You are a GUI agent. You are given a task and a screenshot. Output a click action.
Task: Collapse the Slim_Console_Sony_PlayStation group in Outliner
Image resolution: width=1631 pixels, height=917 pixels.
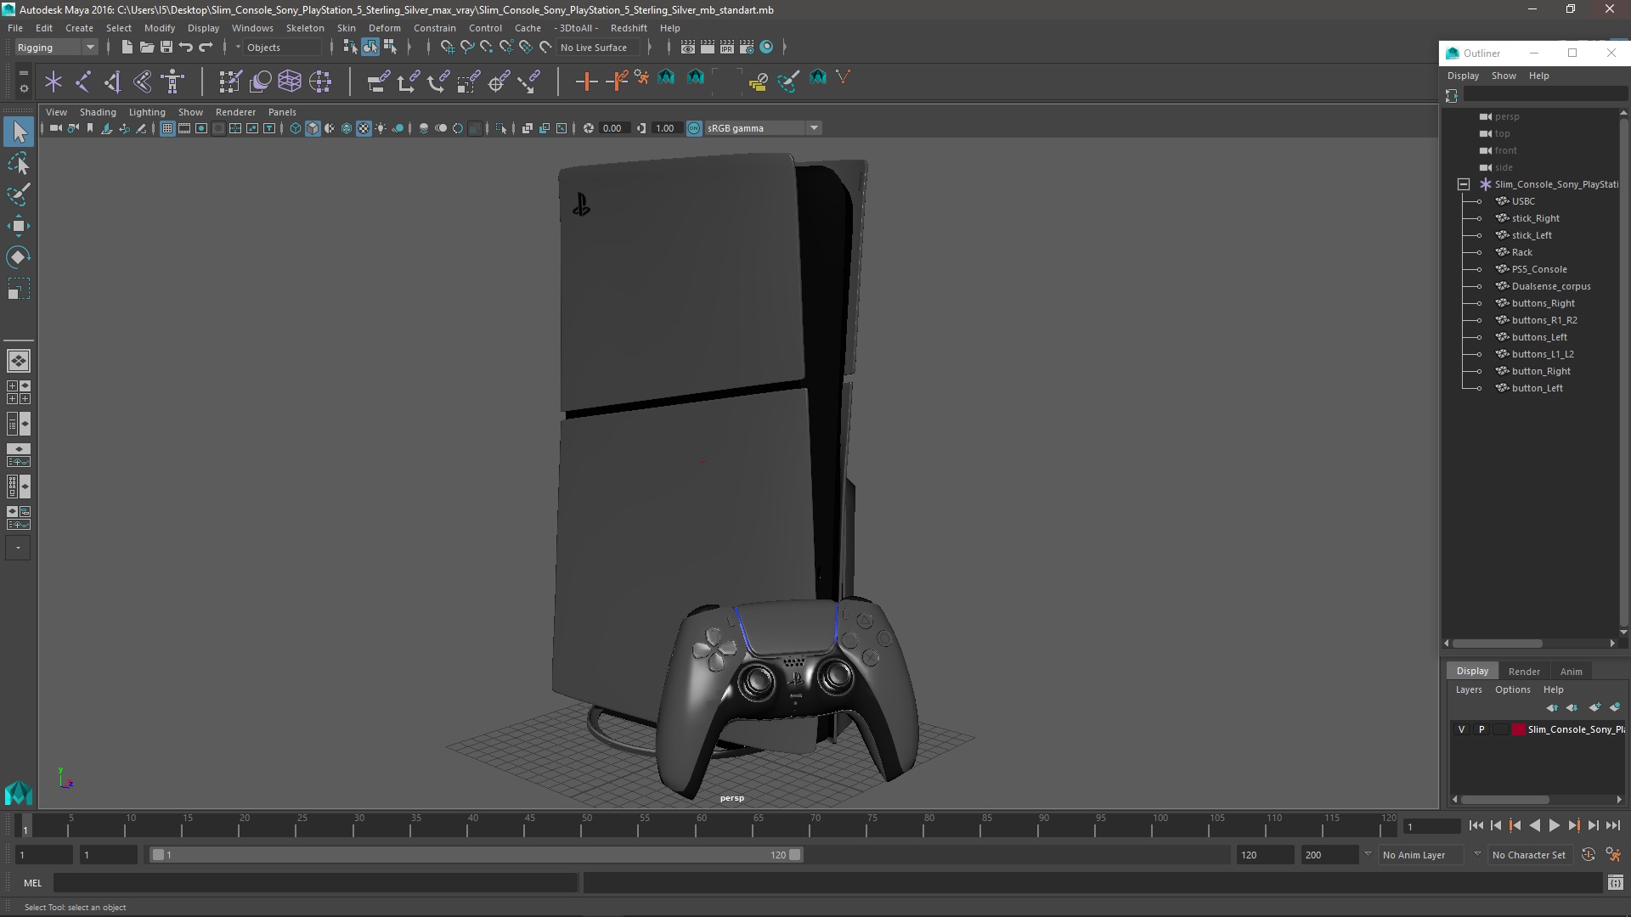[1463, 184]
